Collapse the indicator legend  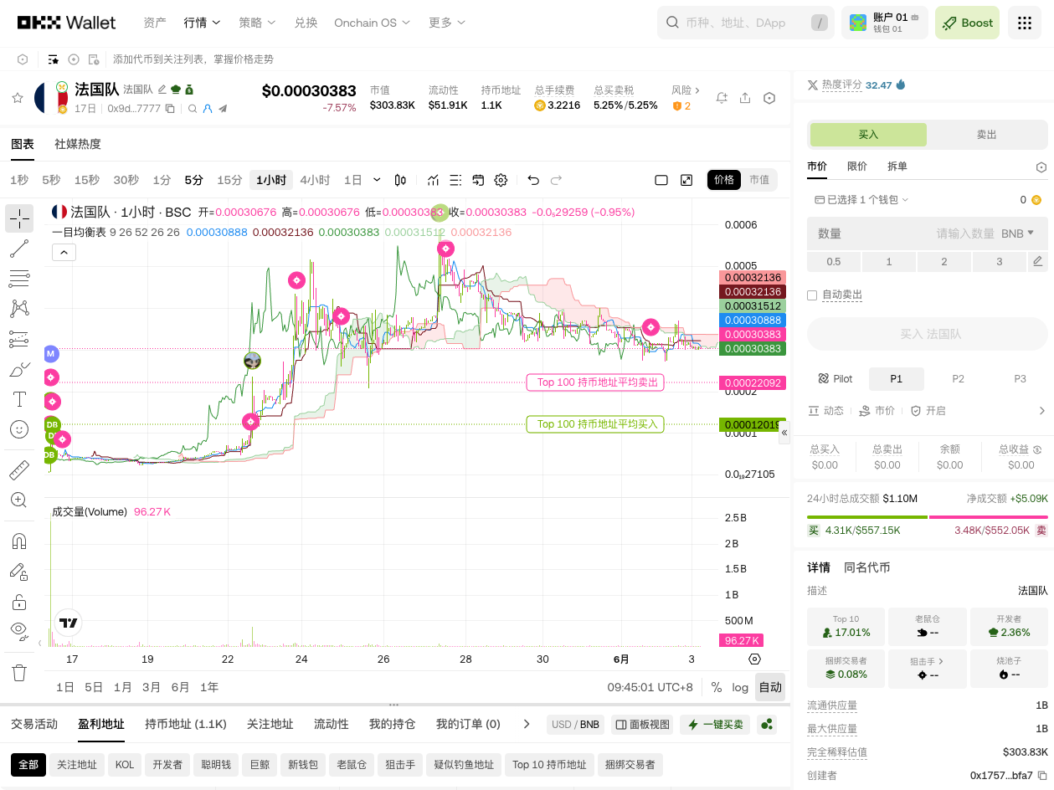point(64,251)
